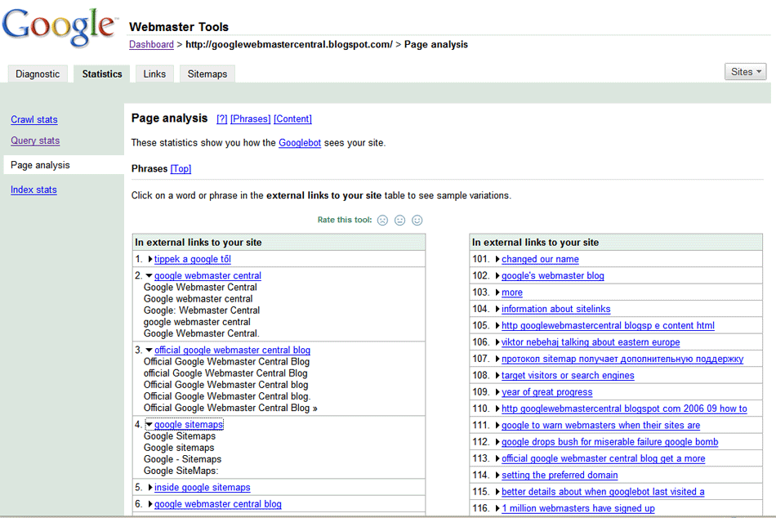Viewport: 776px width, 518px height.
Task: Click 'viktor nebehaj talking about eastern europe'
Action: click(591, 342)
